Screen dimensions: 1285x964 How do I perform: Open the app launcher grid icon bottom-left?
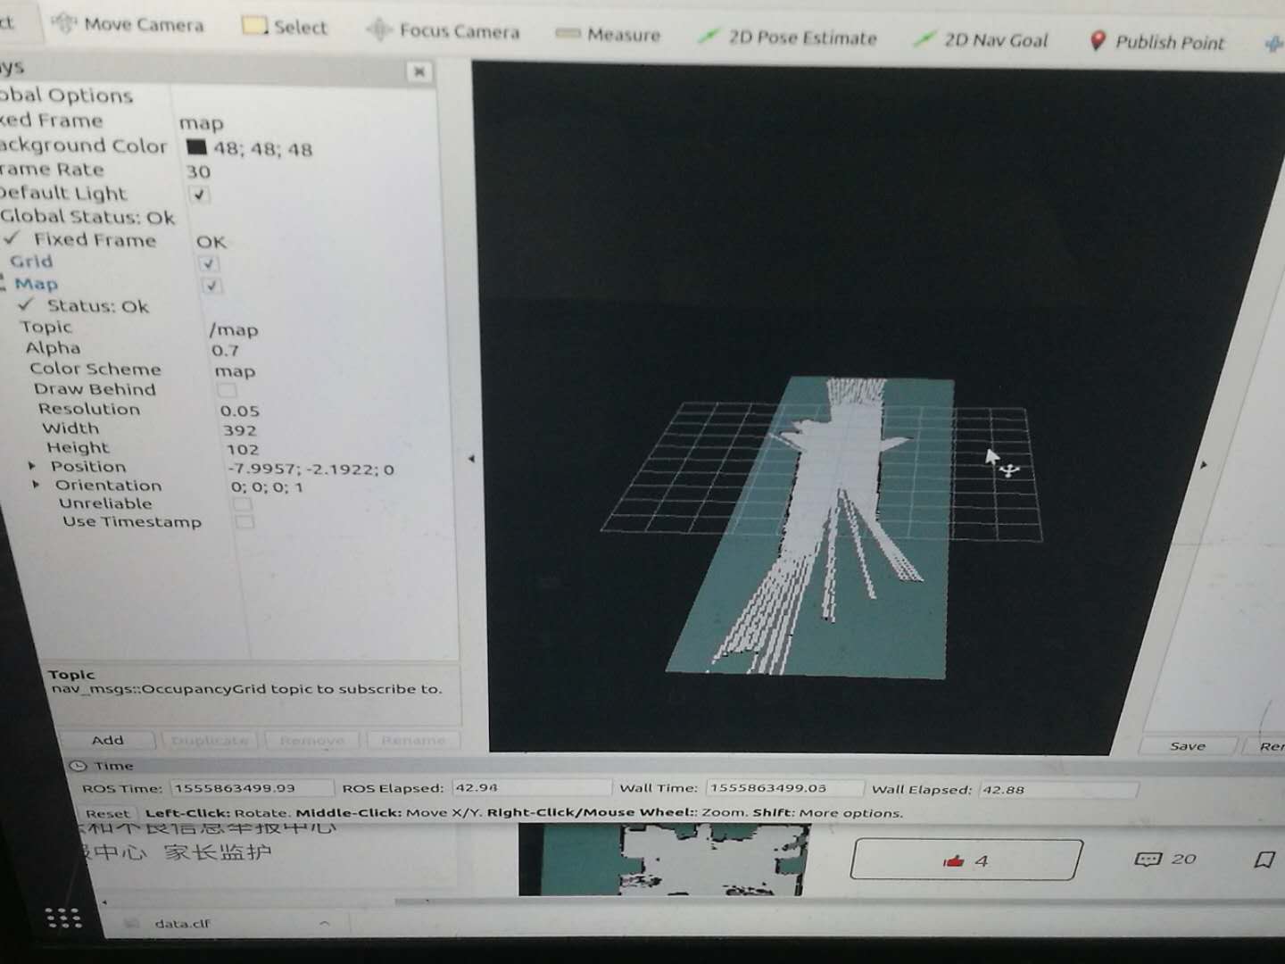(x=62, y=917)
